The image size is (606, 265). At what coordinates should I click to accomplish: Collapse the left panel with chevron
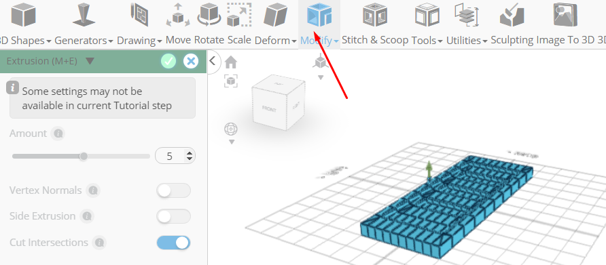coord(212,60)
